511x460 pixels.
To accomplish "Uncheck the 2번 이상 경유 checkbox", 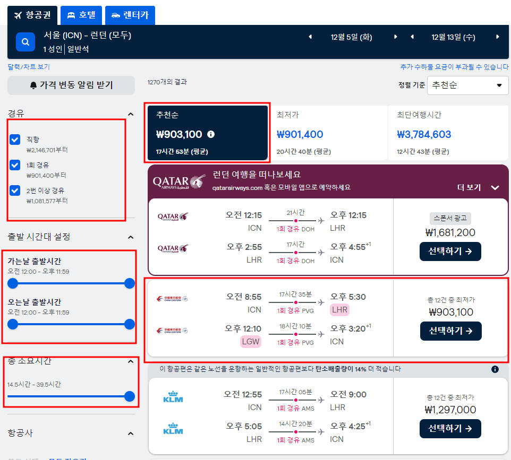I will [15, 190].
